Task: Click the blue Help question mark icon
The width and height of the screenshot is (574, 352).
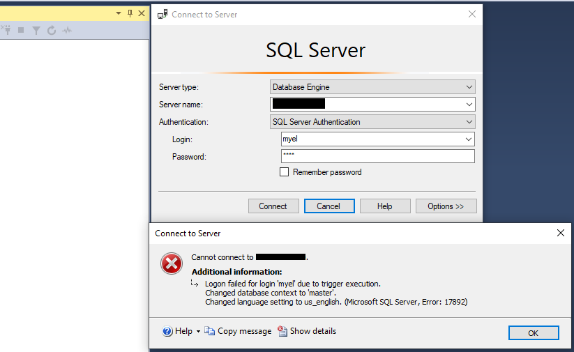Action: point(167,331)
